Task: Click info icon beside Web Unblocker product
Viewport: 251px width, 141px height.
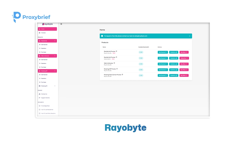Action: 114,63
